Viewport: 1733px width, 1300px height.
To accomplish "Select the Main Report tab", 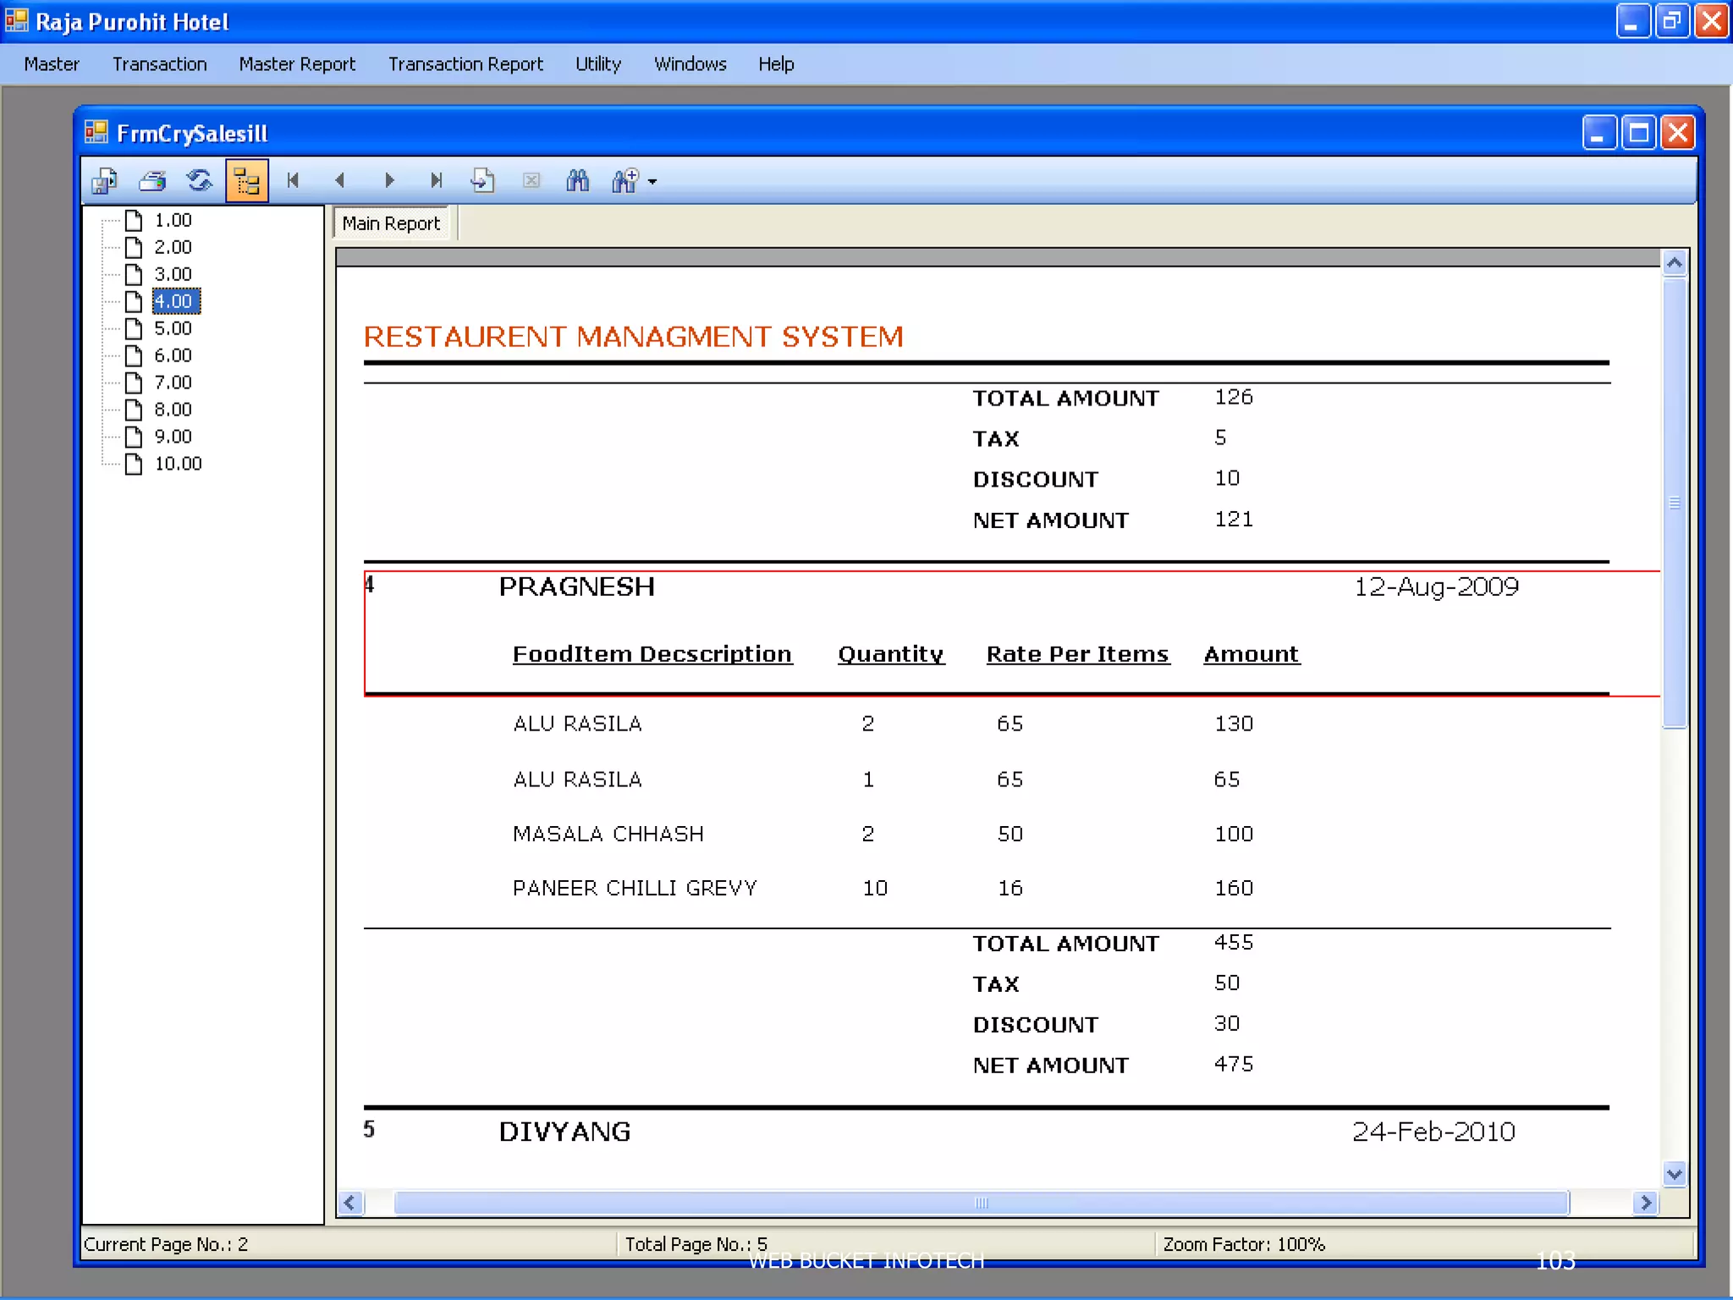I will pyautogui.click(x=391, y=223).
